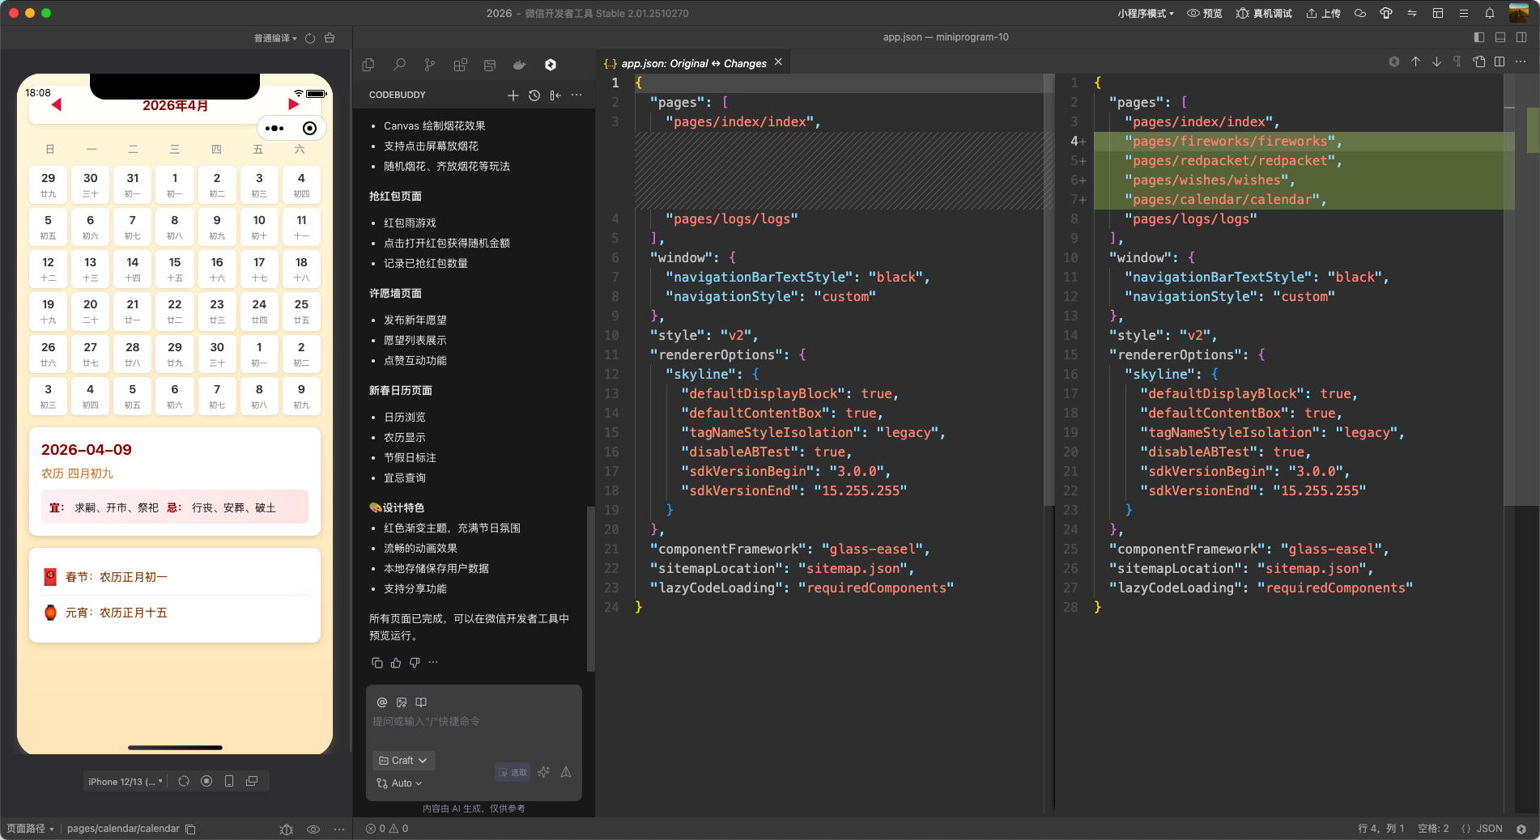This screenshot has height=840, width=1540.
Task: Click the cloud development icon in top toolbar
Action: pos(1360,13)
